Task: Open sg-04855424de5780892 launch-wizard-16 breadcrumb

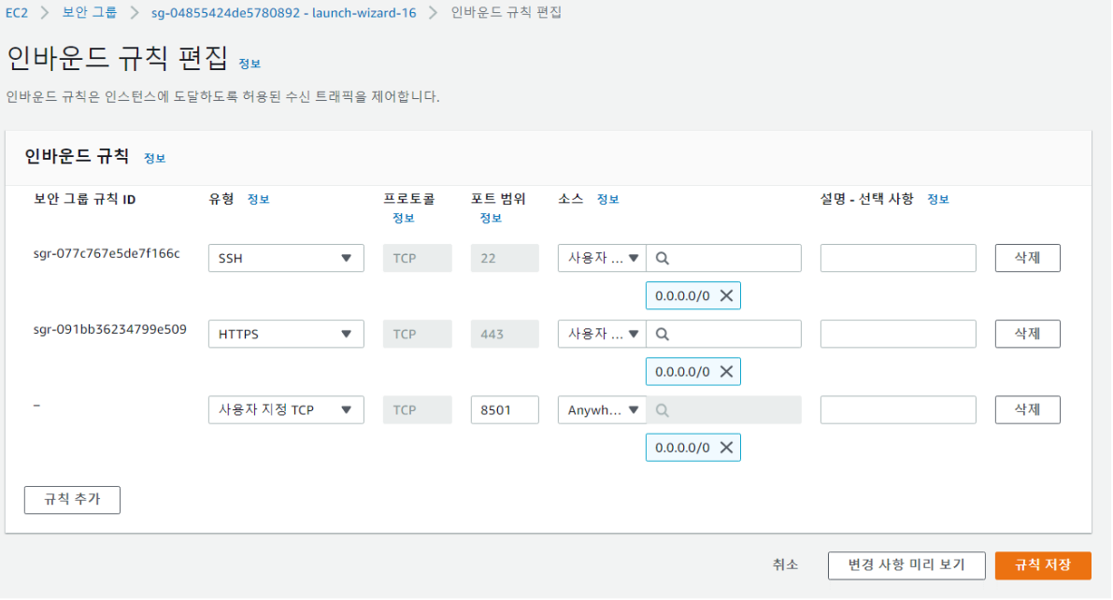Action: pyautogui.click(x=283, y=13)
